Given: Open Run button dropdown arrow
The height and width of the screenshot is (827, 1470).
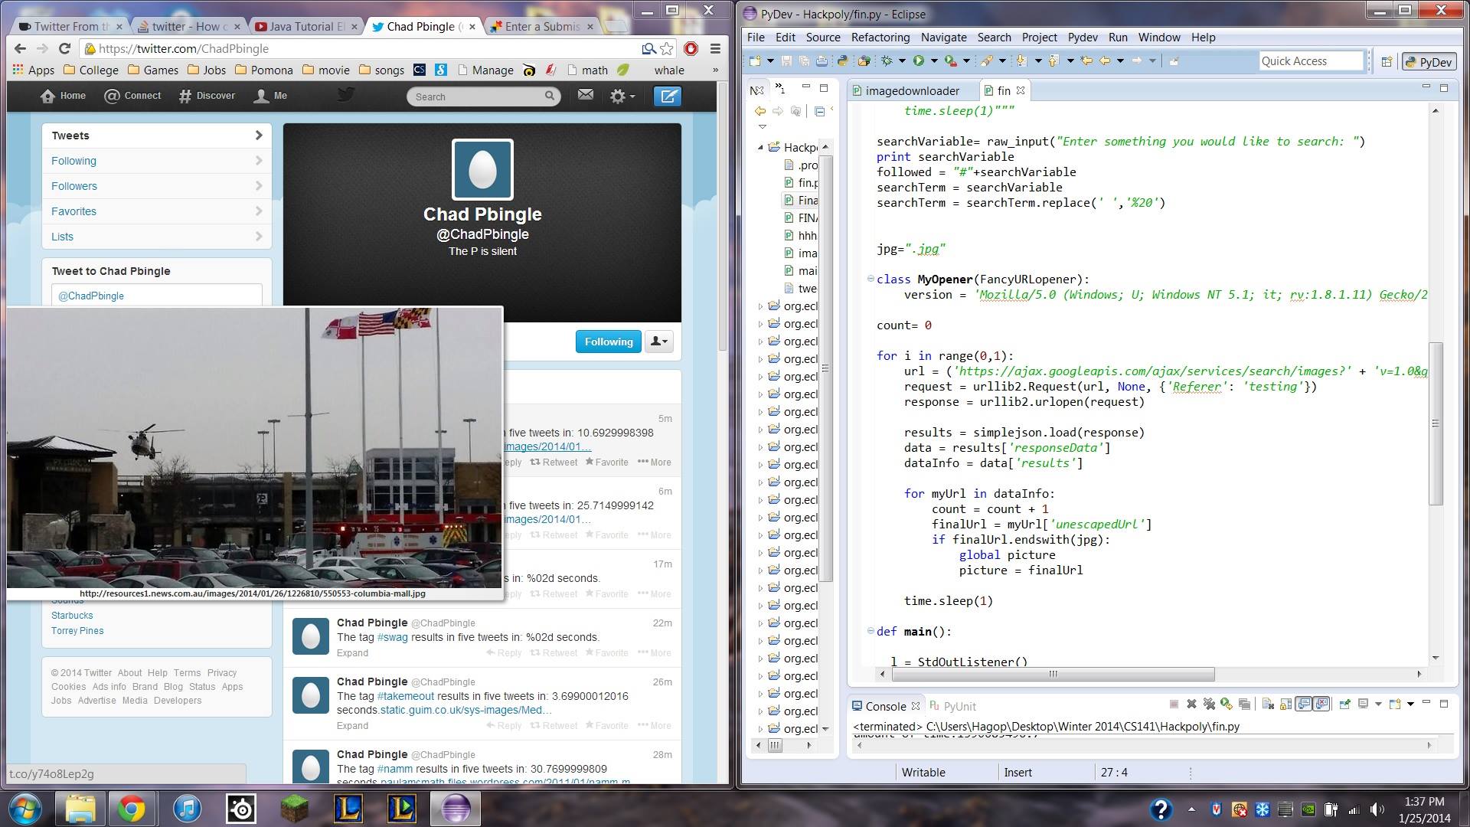Looking at the screenshot, I should click(933, 61).
